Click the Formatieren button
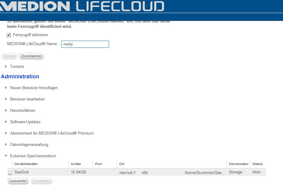This screenshot has width=283, height=186. pyautogui.click(x=42, y=181)
